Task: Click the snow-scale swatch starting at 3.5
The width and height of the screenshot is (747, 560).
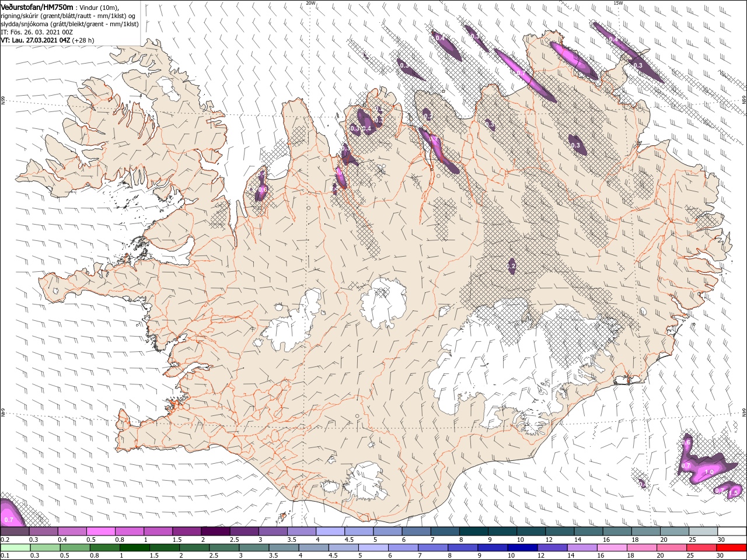Action: tap(302, 531)
